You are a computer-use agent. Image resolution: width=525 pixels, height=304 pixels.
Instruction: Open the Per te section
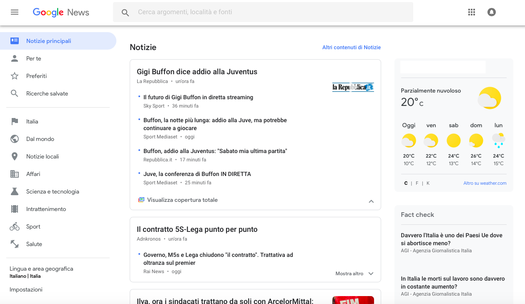[33, 58]
